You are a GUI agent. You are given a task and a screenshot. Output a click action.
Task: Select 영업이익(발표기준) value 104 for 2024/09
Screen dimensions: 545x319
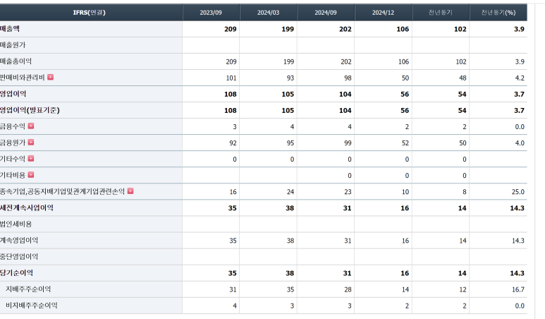345,111
